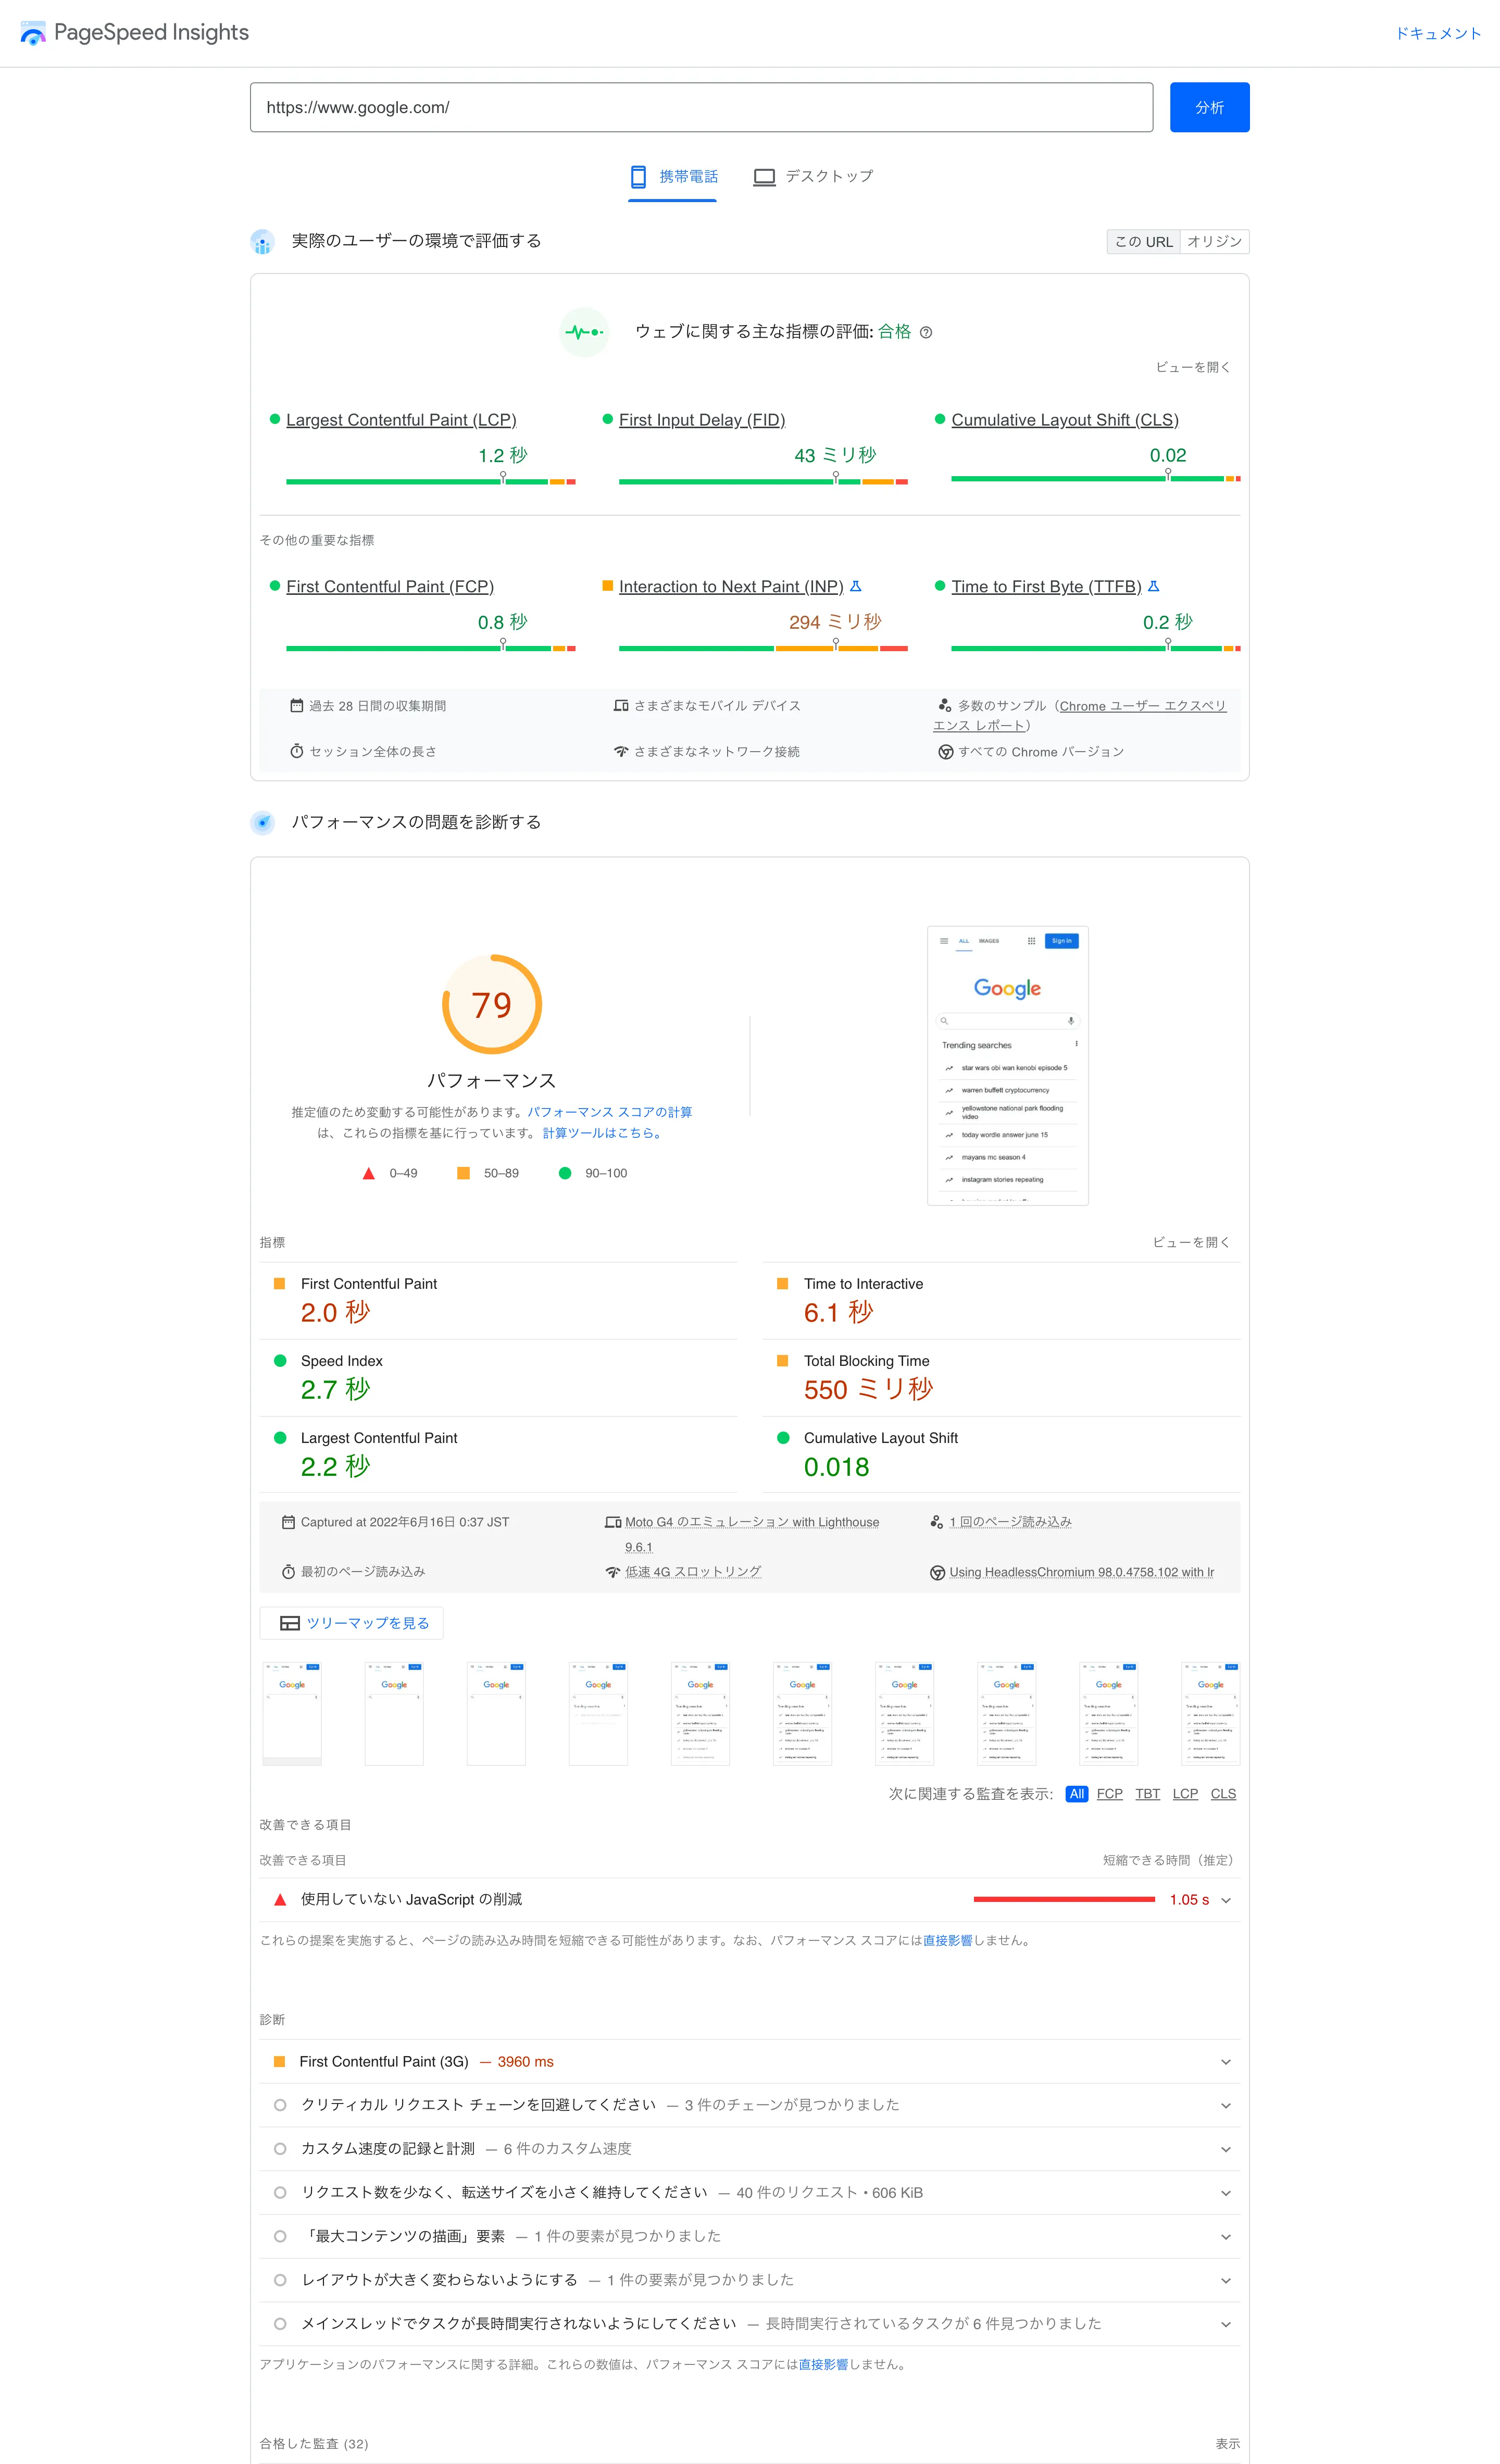Click the treemap icon in ツリーマップを見る

[290, 1623]
